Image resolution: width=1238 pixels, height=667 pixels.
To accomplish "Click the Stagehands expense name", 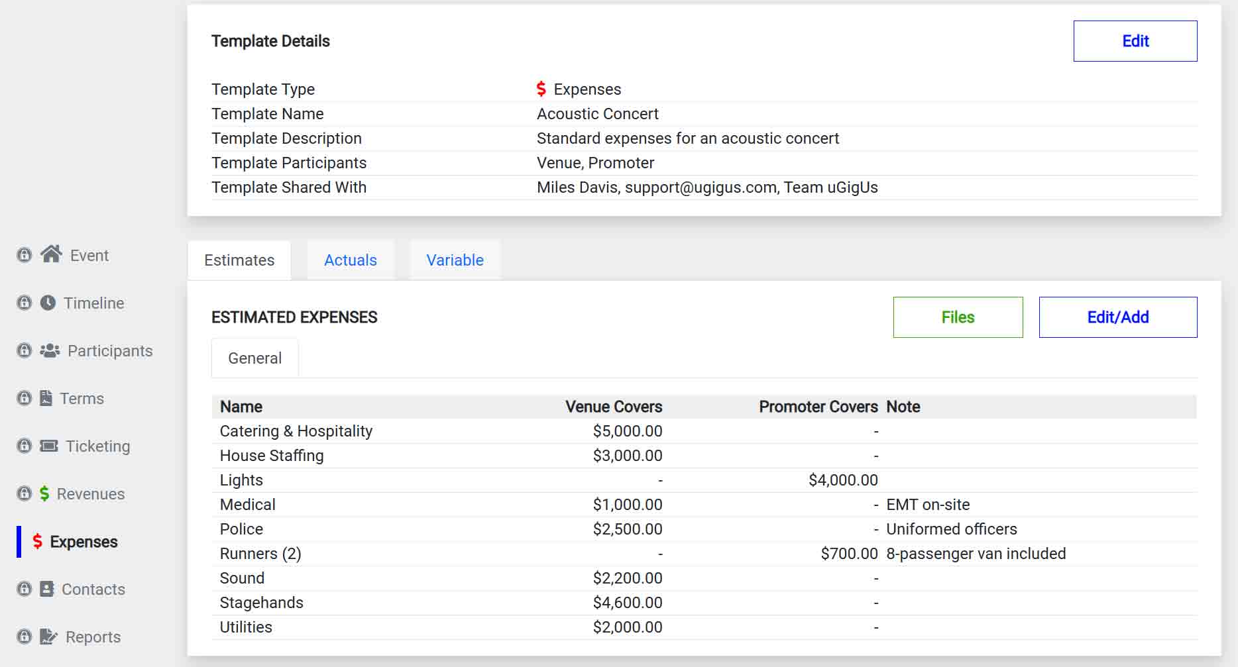I will tap(262, 603).
